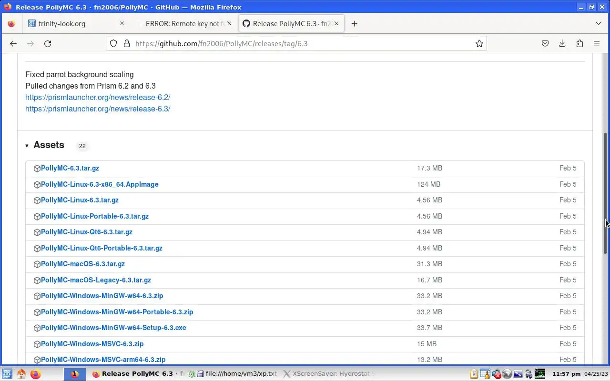Click the 11:57 pm taskbar clock
Image resolution: width=610 pixels, height=381 pixels.
(x=566, y=374)
